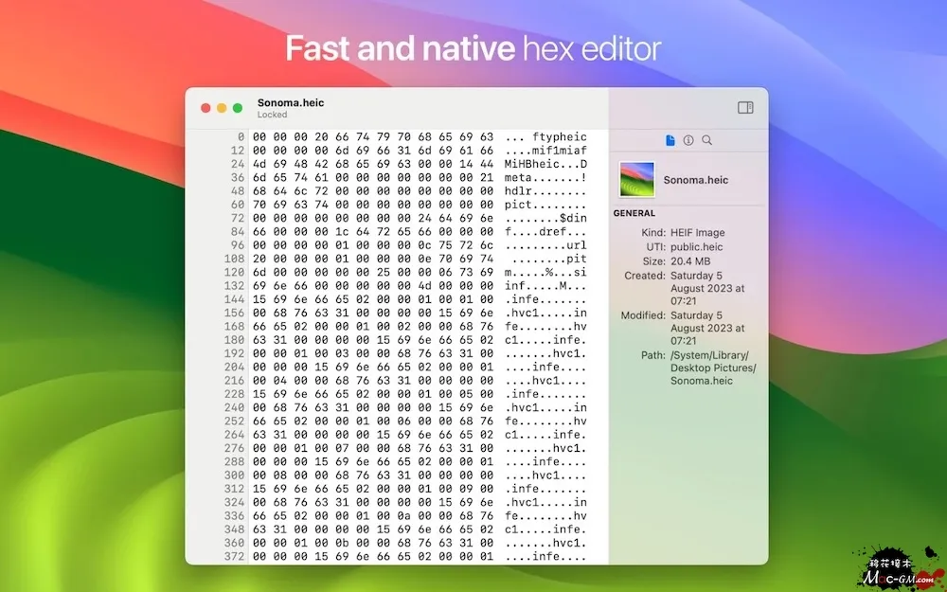Viewport: 947px width, 592px height.
Task: Click offset number 156 in the gutter
Action: coord(234,313)
